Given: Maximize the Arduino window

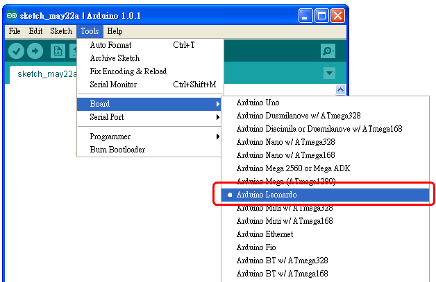Looking at the screenshot, I should [x=321, y=15].
